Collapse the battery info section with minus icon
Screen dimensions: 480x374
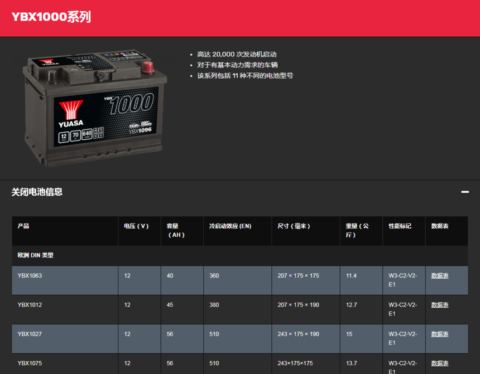[x=465, y=192]
